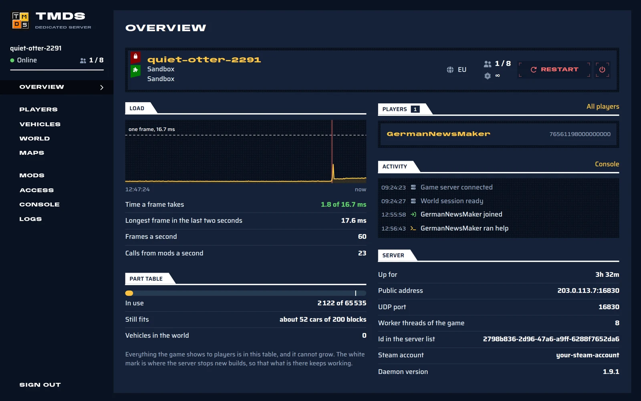Click Sign Out in the sidebar
641x401 pixels.
coord(40,385)
